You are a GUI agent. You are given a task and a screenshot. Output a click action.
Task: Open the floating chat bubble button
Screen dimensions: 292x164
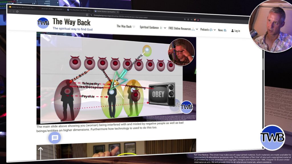click(x=54, y=138)
